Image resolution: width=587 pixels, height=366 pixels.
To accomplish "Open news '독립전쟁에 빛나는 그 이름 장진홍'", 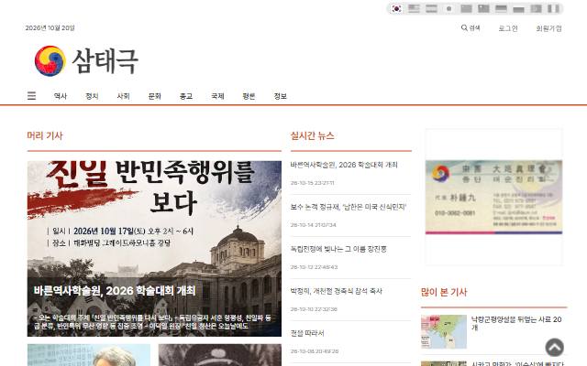I will (338, 249).
